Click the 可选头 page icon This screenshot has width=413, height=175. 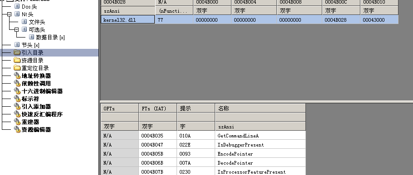[x=25, y=29]
